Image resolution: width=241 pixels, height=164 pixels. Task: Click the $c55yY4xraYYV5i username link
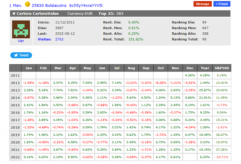[86, 6]
